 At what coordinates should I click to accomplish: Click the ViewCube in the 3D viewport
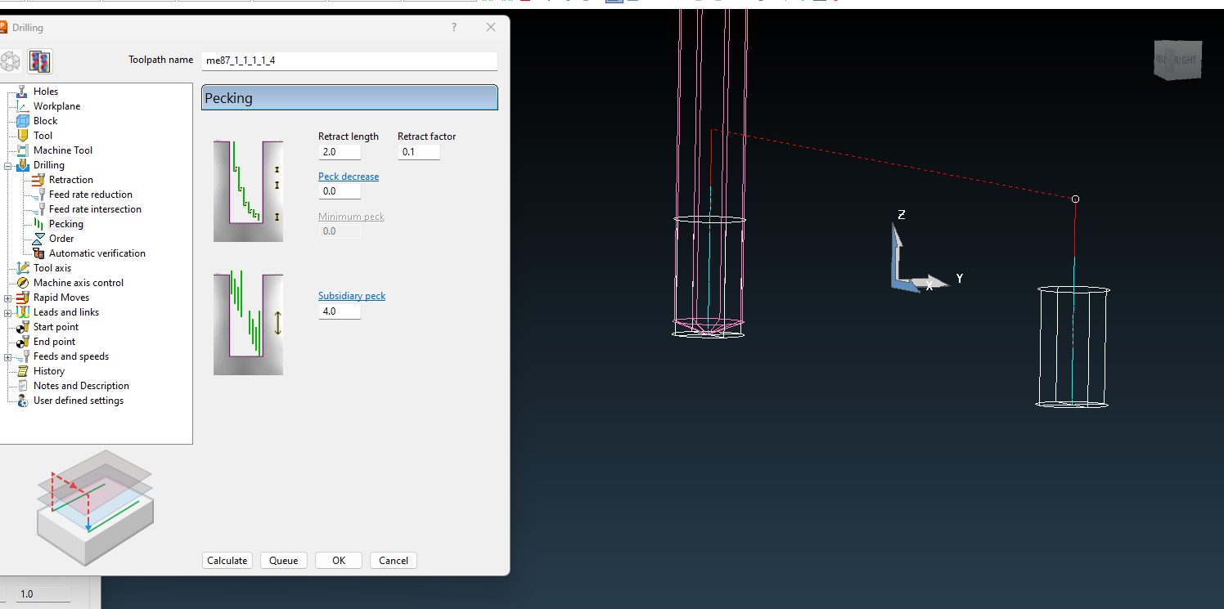1177,60
